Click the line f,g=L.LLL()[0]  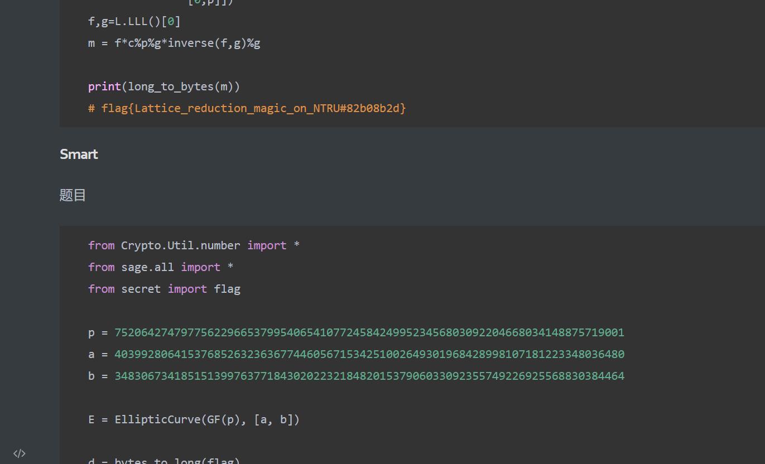point(134,21)
